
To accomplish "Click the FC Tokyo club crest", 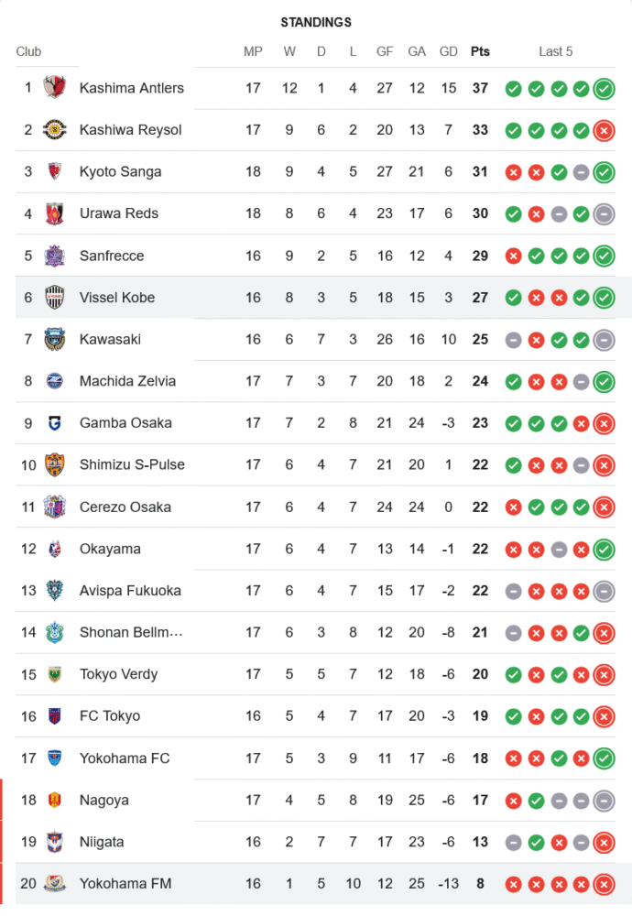I will click(x=55, y=716).
